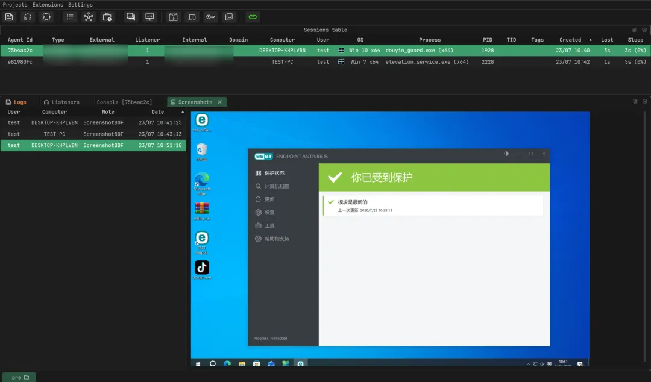Viewport: 651px width, 382px height.
Task: Close the Screenshots tab
Action: 219,102
